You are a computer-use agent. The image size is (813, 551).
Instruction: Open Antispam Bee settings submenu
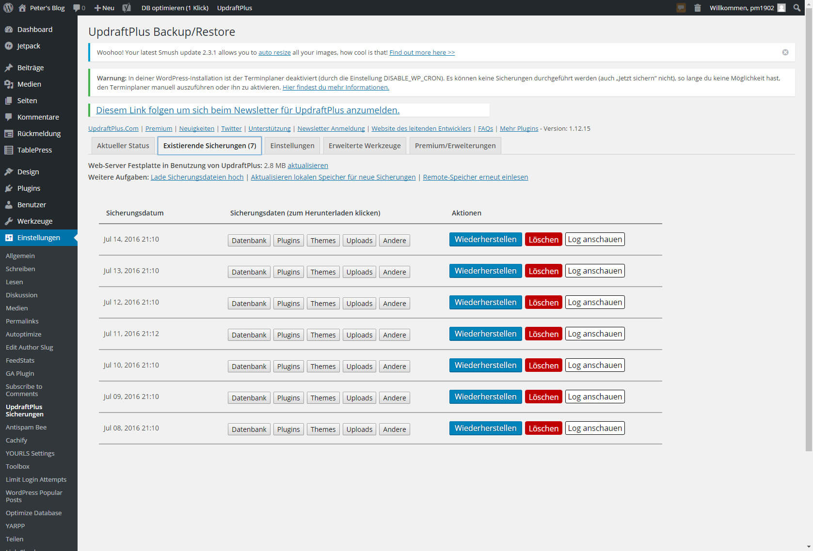coord(26,427)
